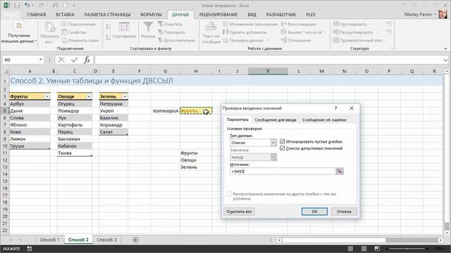Switch to Сообщение для ввода tab
The width and height of the screenshot is (451, 253).
(x=276, y=120)
